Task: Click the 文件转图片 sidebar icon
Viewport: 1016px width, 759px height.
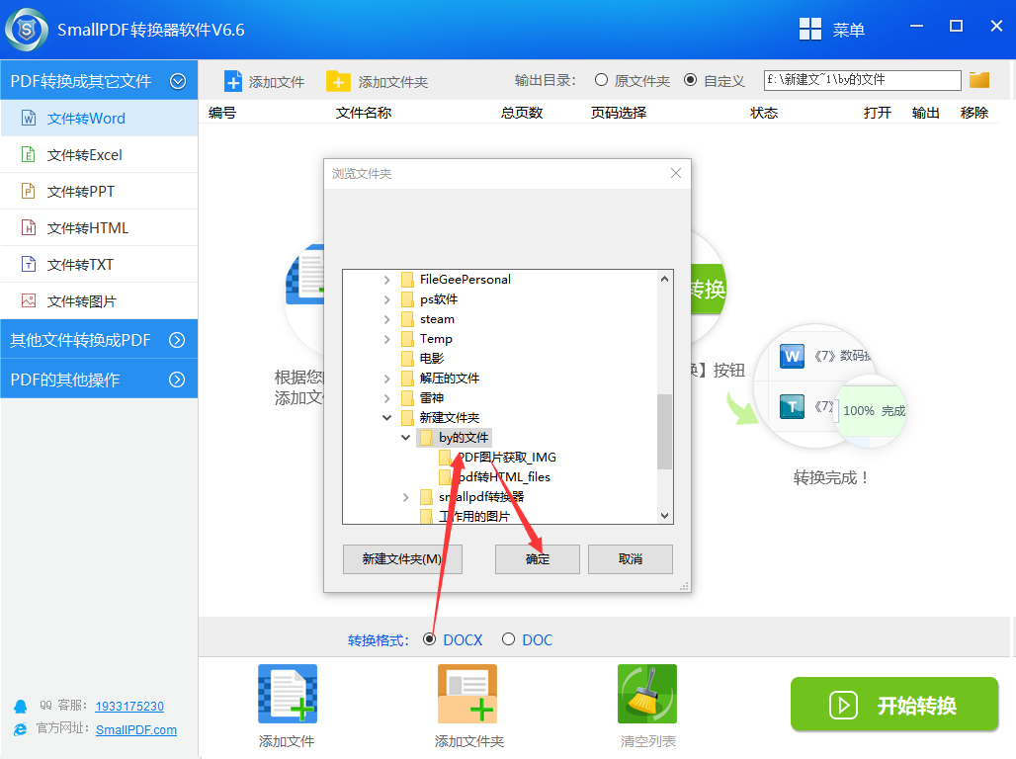Action: click(x=29, y=300)
